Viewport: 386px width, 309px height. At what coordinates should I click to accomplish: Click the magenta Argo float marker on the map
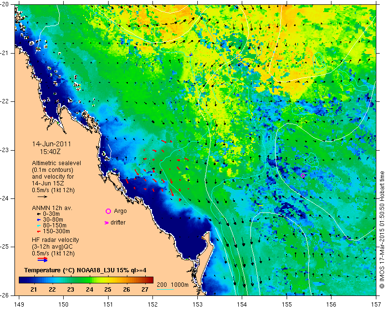click(x=303, y=175)
